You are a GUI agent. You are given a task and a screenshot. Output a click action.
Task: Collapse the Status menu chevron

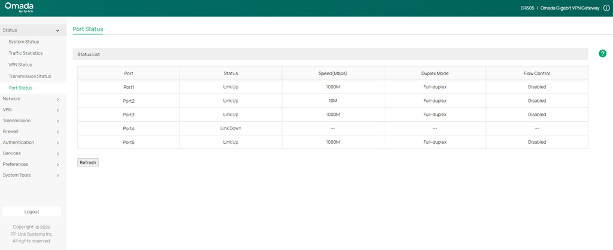click(x=58, y=30)
